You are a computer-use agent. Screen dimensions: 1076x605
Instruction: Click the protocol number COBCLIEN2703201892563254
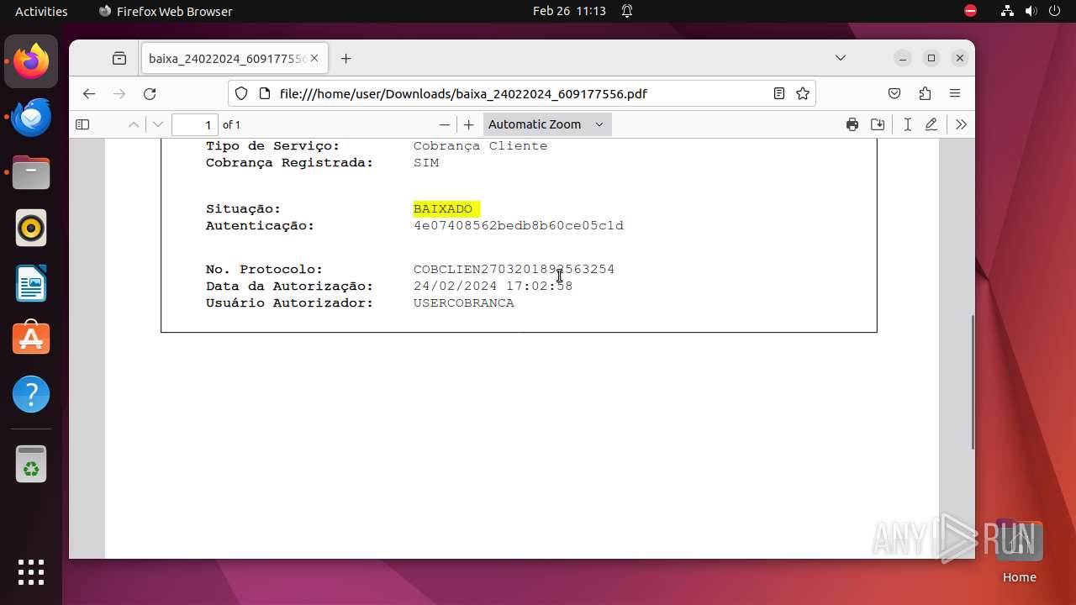coord(514,269)
